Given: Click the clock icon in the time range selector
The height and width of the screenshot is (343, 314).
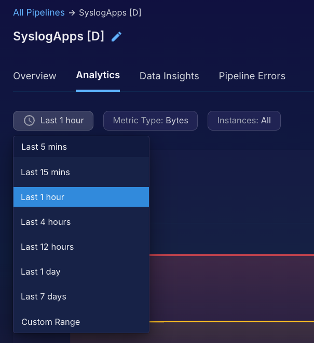Looking at the screenshot, I should (x=30, y=120).
